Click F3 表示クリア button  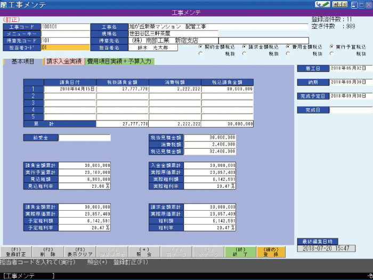79,252
